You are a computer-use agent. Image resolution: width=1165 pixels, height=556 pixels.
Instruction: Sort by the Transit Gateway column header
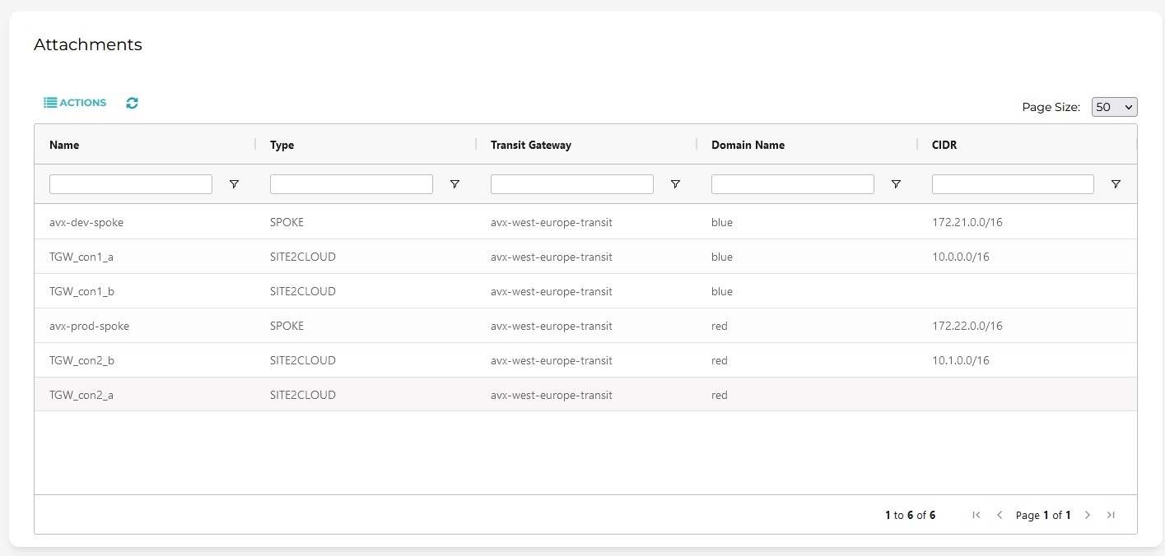click(531, 145)
